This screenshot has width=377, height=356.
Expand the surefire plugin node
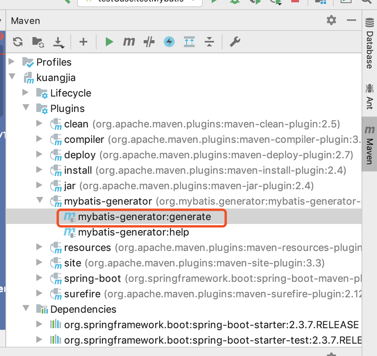39,293
